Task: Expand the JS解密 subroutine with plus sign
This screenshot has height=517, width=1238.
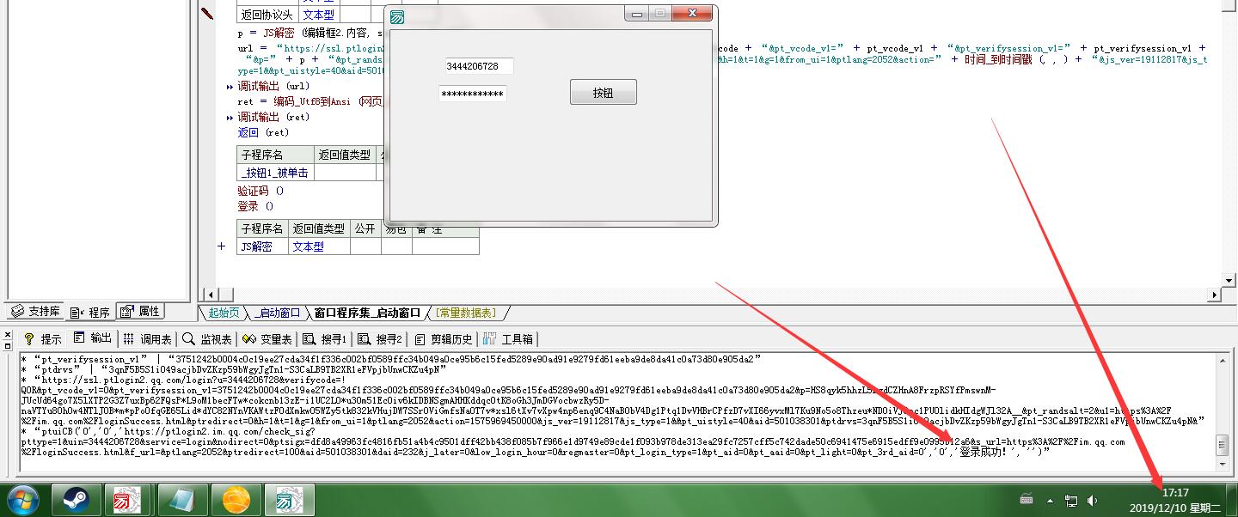Action: (x=222, y=246)
